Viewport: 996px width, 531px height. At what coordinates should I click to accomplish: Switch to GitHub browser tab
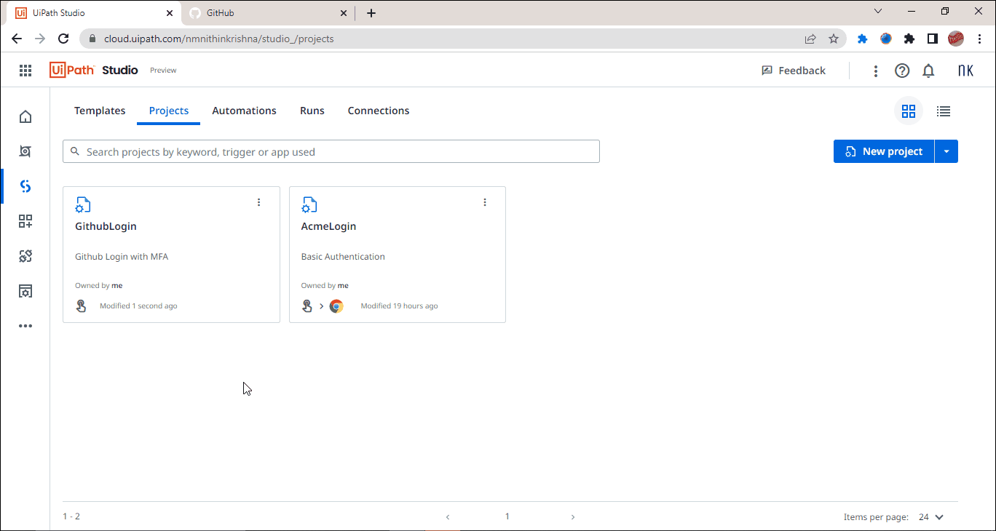[268, 13]
